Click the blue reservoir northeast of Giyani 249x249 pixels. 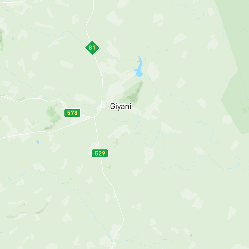pyautogui.click(x=139, y=67)
